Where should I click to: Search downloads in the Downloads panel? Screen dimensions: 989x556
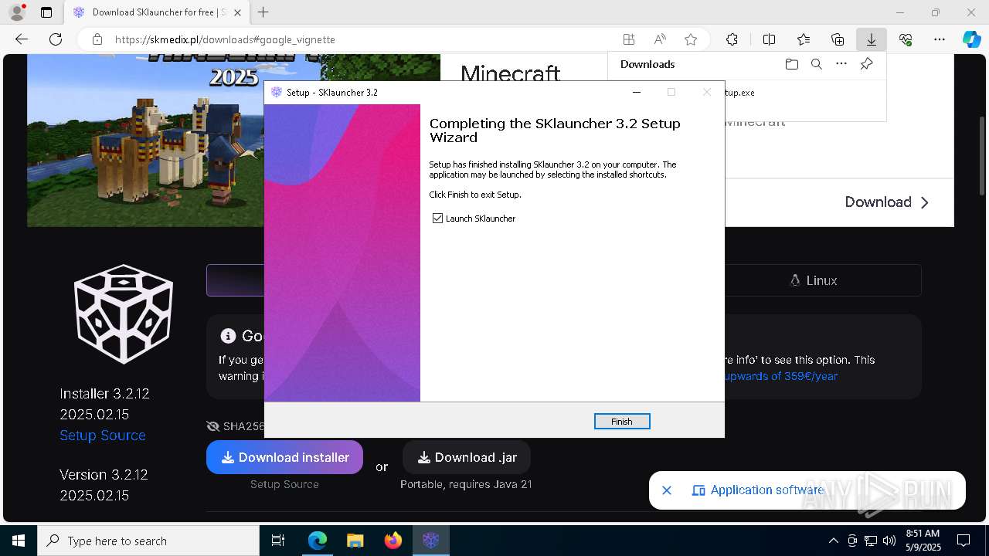click(817, 64)
